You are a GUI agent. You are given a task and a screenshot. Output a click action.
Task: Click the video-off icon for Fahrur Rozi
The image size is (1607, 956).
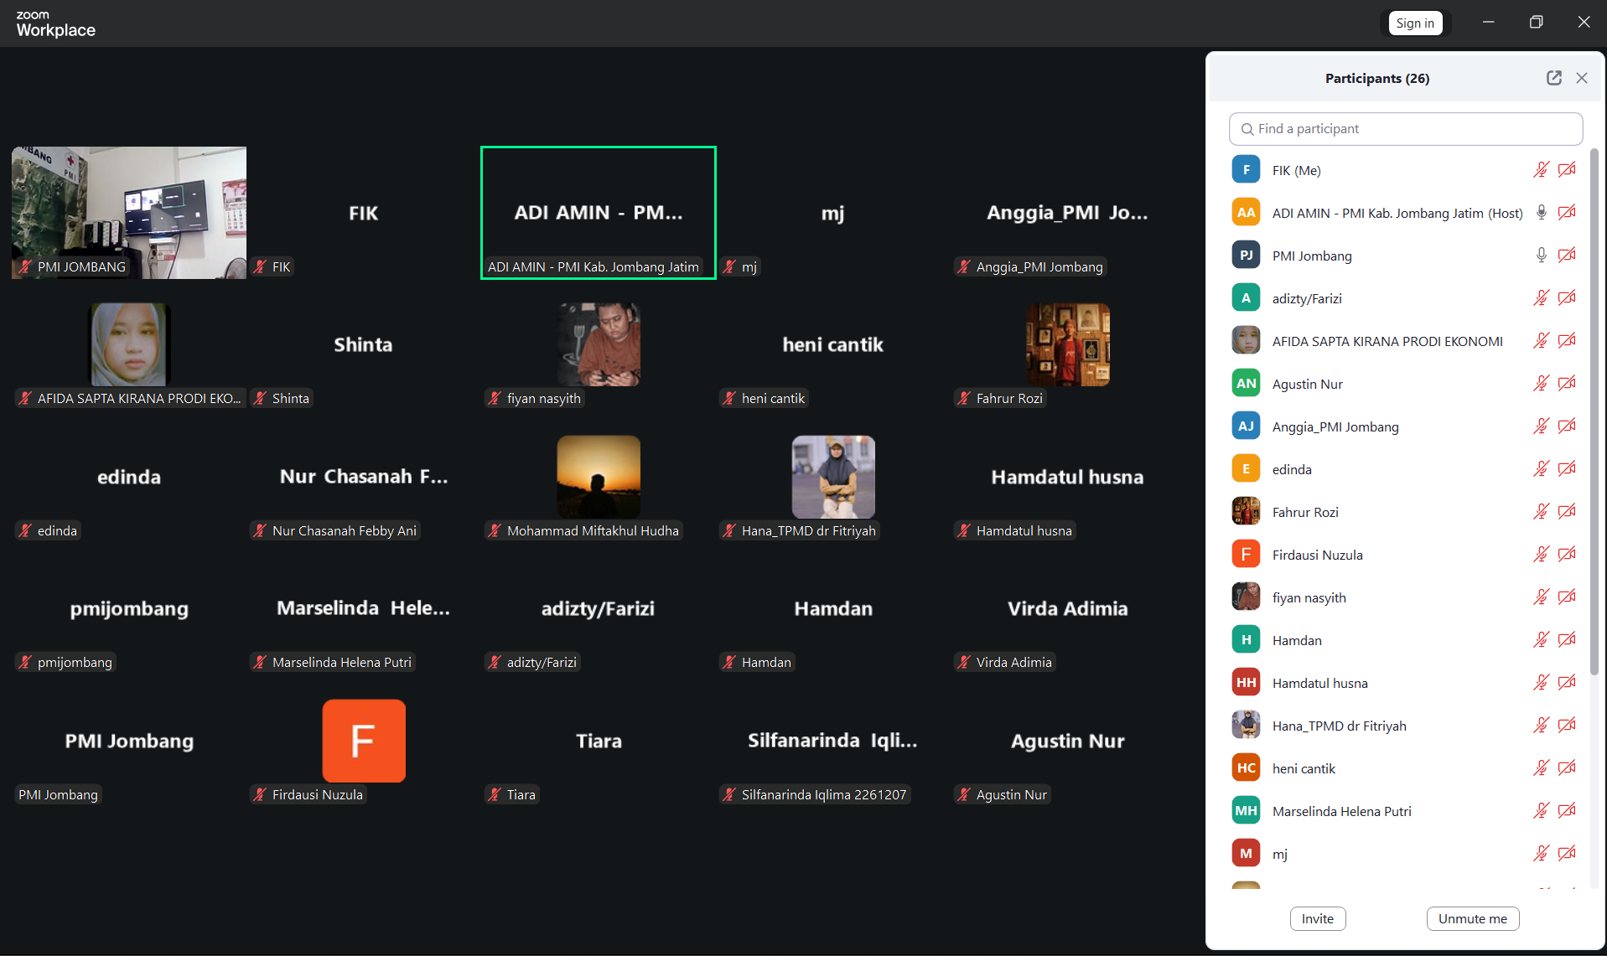pos(1567,512)
